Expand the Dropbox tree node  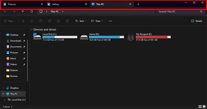pos(3,88)
